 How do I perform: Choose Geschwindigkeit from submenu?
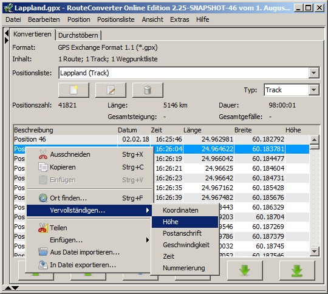185,245
